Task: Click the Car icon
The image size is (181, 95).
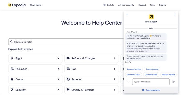Action: [x=68, y=69]
